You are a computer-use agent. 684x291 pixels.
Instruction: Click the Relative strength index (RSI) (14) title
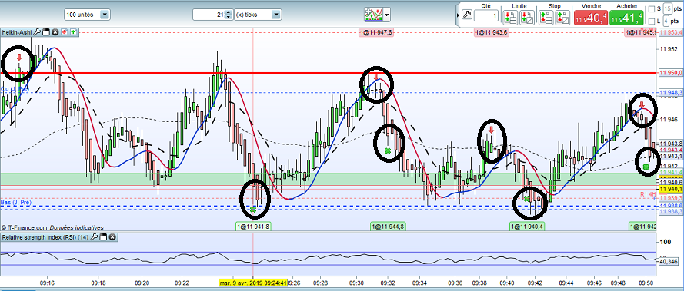[45, 237]
